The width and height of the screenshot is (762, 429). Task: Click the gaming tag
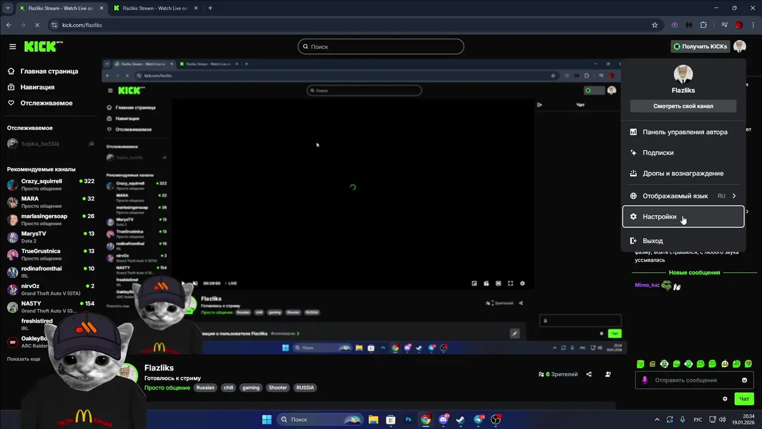[251, 387]
